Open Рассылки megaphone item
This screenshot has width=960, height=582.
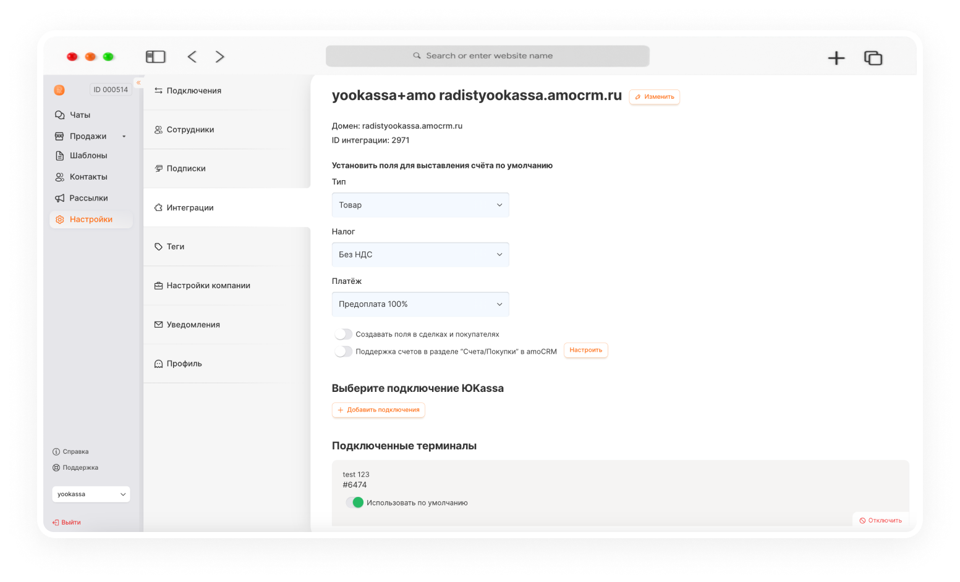click(60, 198)
